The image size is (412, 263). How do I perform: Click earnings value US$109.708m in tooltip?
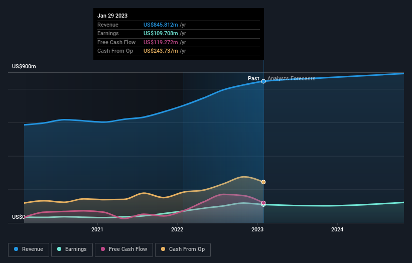[161, 33]
